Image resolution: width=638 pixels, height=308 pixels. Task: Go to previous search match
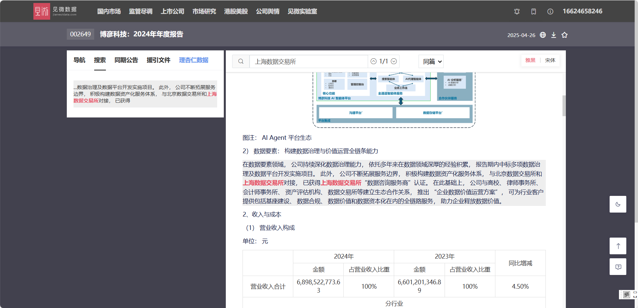tap(373, 61)
